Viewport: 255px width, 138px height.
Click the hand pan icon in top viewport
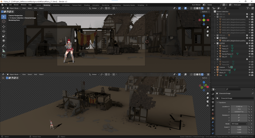click(208, 31)
